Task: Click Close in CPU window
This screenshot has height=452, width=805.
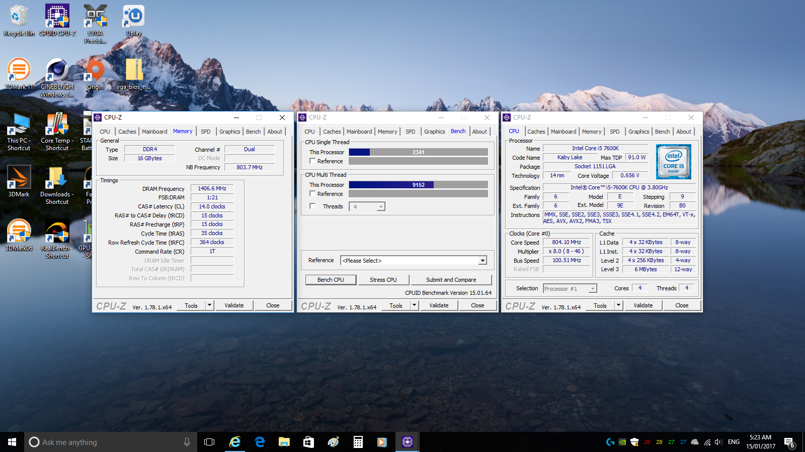Action: [682, 305]
